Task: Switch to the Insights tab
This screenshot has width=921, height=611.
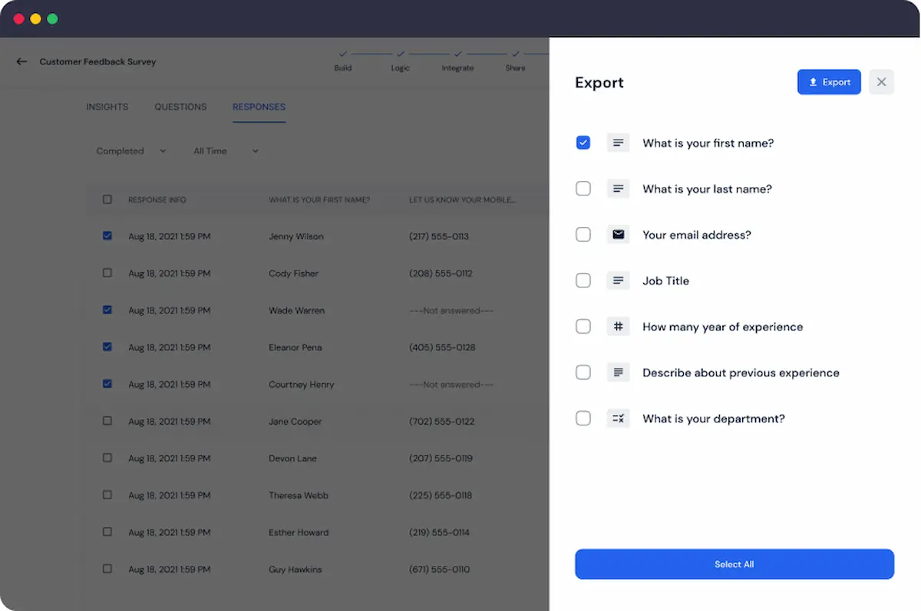Action: (x=107, y=107)
